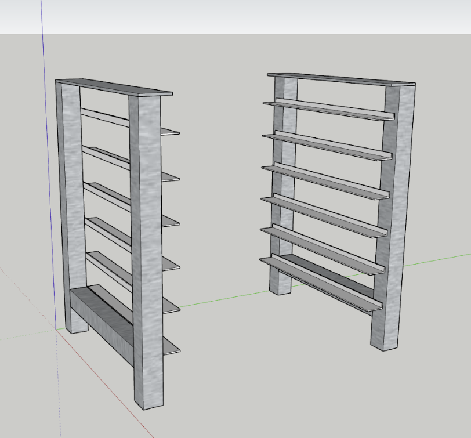The image size is (471, 438).
Task: Select the uppermost shelf of the right unit
Action: 331,109
